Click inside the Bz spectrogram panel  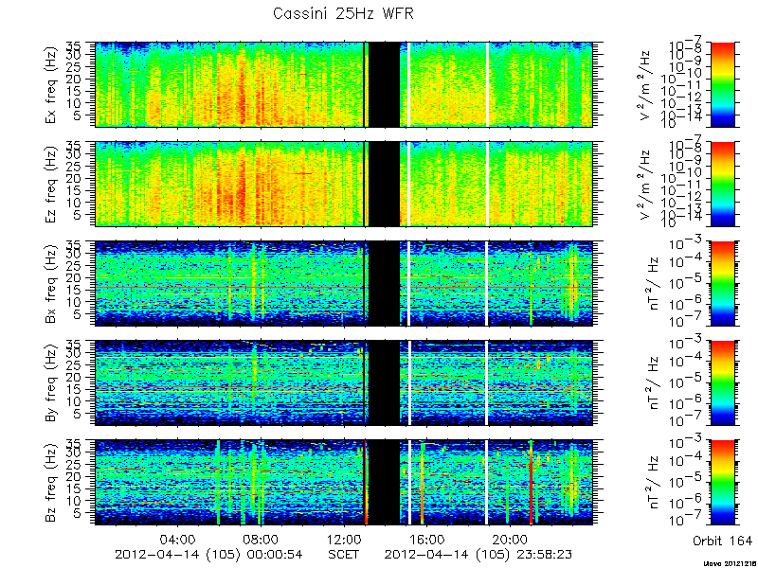[x=344, y=483]
